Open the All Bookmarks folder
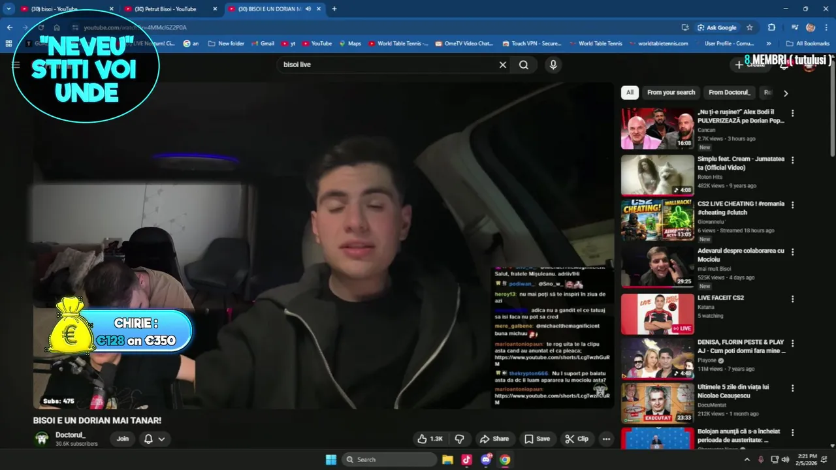Screen dimensions: 836x470 (x=808, y=44)
